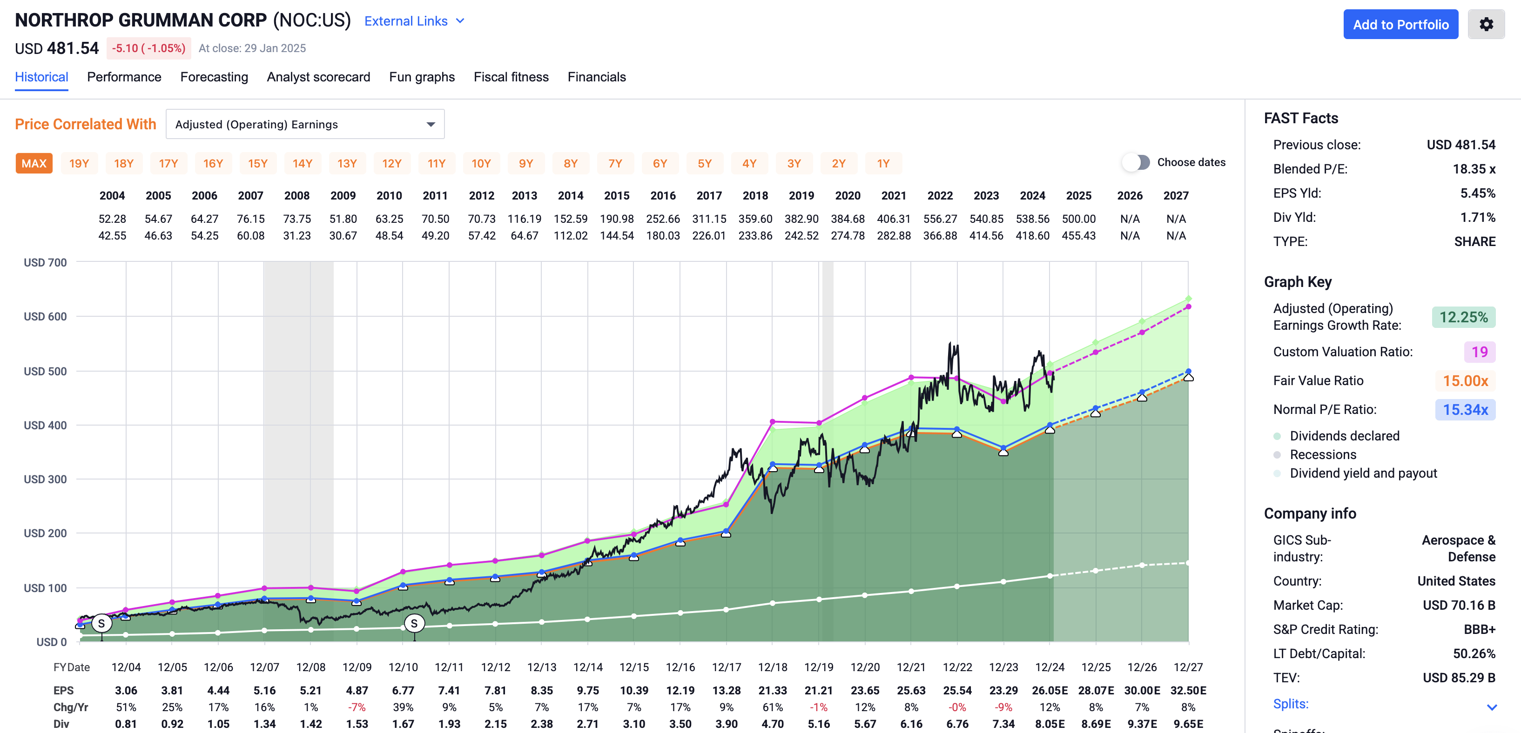Expand the Splits section

coord(1291,704)
